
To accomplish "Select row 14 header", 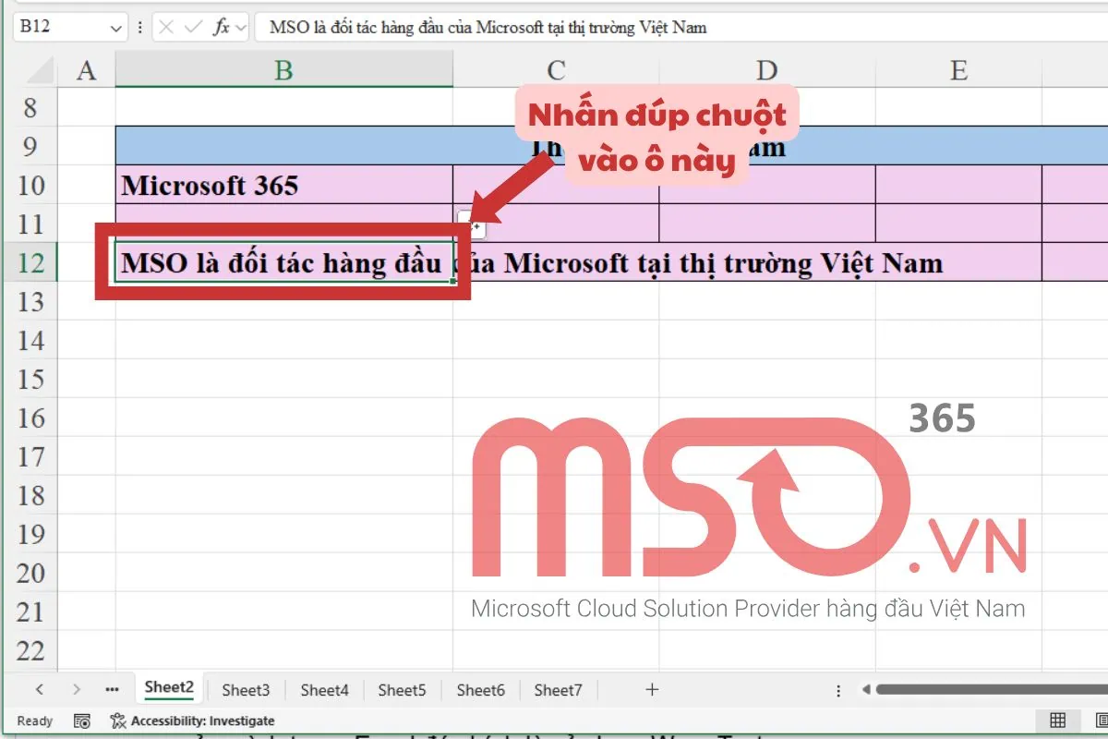I will click(31, 341).
